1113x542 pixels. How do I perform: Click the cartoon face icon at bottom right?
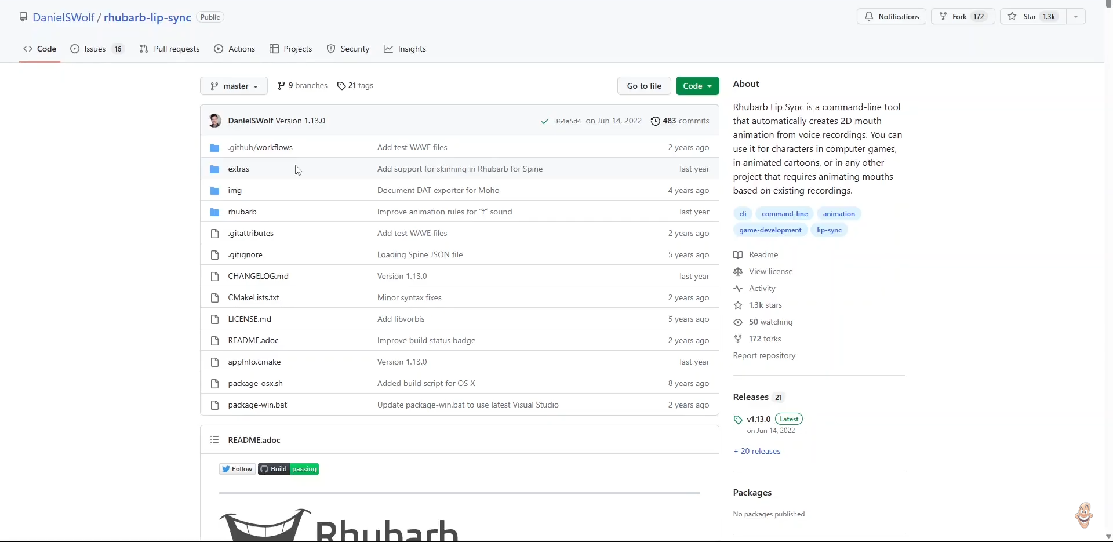click(1084, 515)
